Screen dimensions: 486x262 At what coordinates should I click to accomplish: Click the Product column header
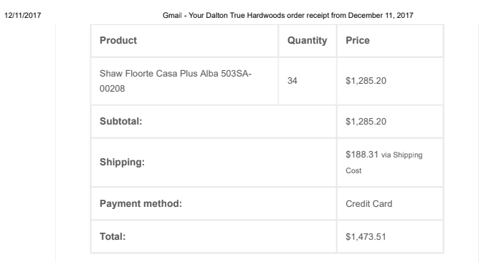(x=118, y=40)
